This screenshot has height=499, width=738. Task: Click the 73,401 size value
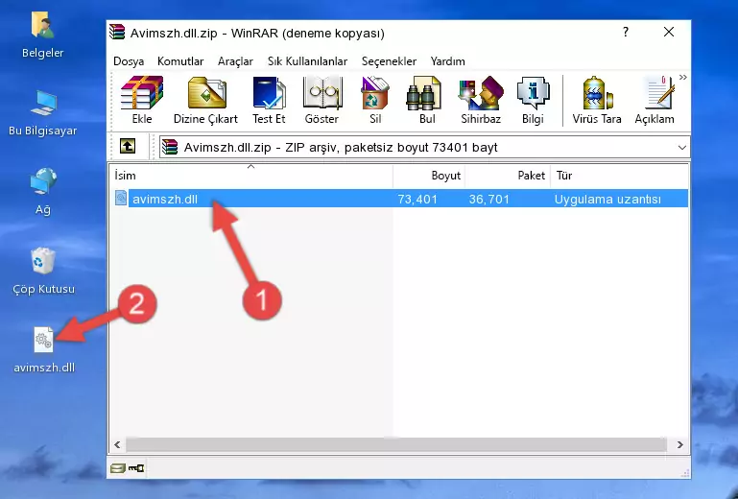(x=417, y=200)
